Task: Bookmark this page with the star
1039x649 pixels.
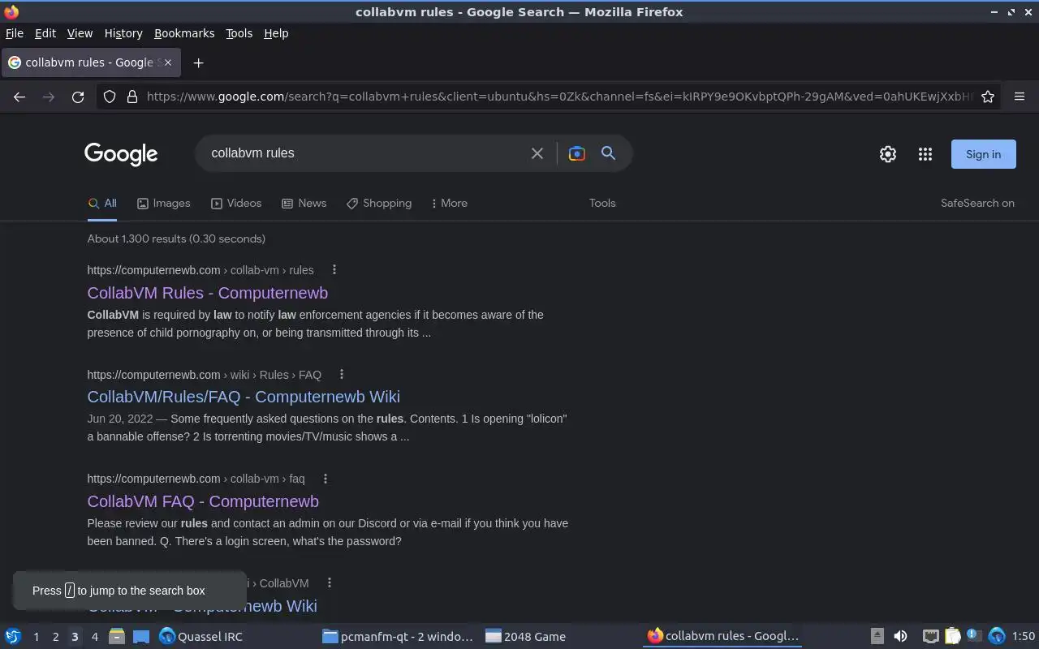Action: pos(988,97)
